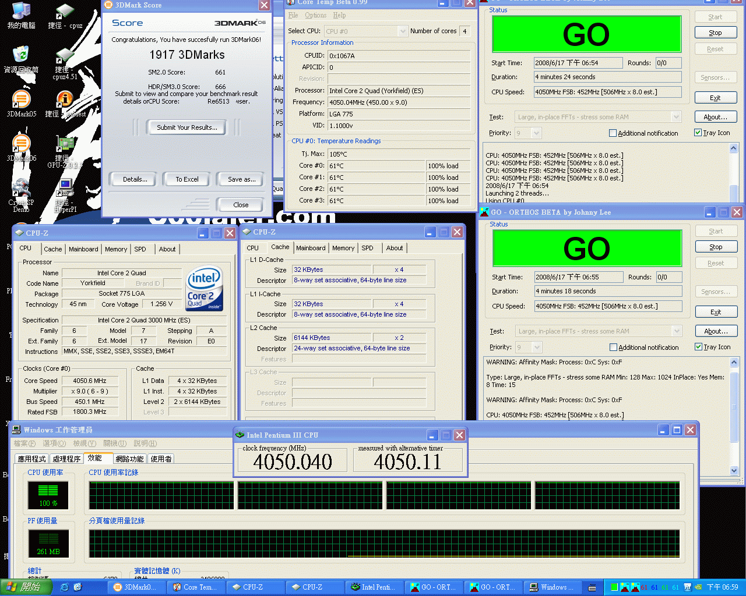Open Priority dropdown in lower ORTHOS window
This screenshot has width=746, height=596.
pyautogui.click(x=537, y=347)
